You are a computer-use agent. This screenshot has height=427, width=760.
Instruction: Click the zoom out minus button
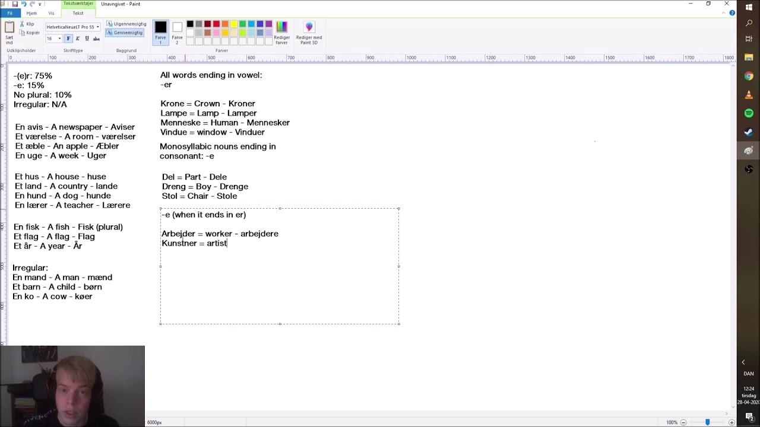(683, 422)
